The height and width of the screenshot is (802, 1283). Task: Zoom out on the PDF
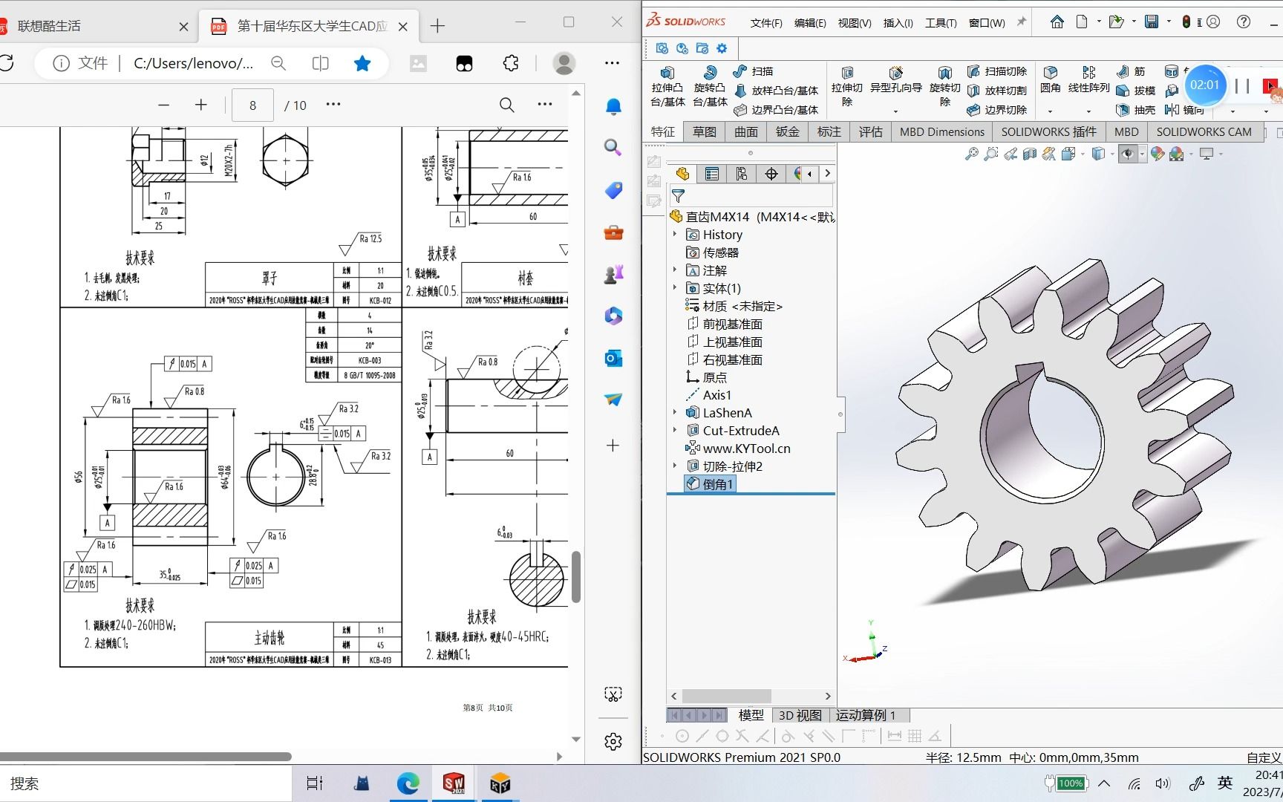tap(164, 105)
